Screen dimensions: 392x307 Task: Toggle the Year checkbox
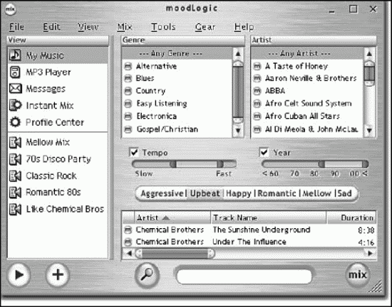pyautogui.click(x=264, y=152)
